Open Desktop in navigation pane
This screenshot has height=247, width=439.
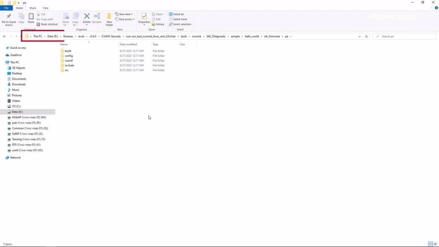click(x=17, y=73)
